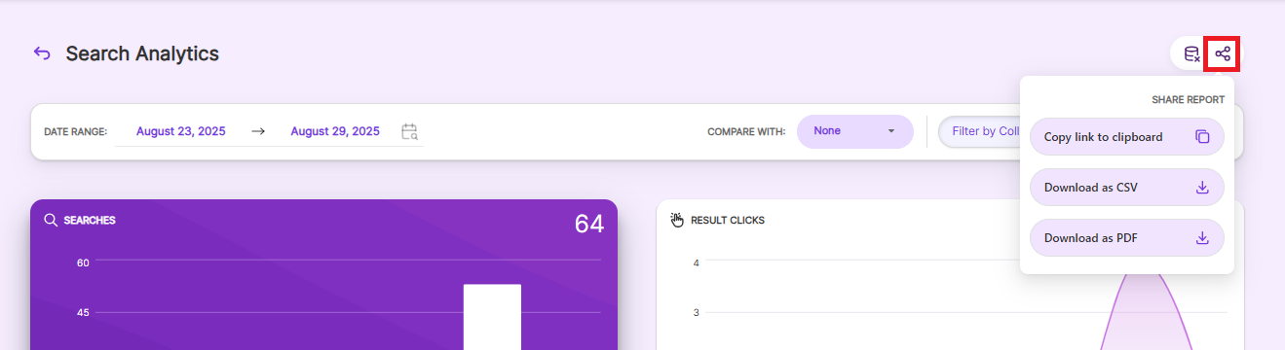Click the white bar in Searches chart

coord(492,317)
